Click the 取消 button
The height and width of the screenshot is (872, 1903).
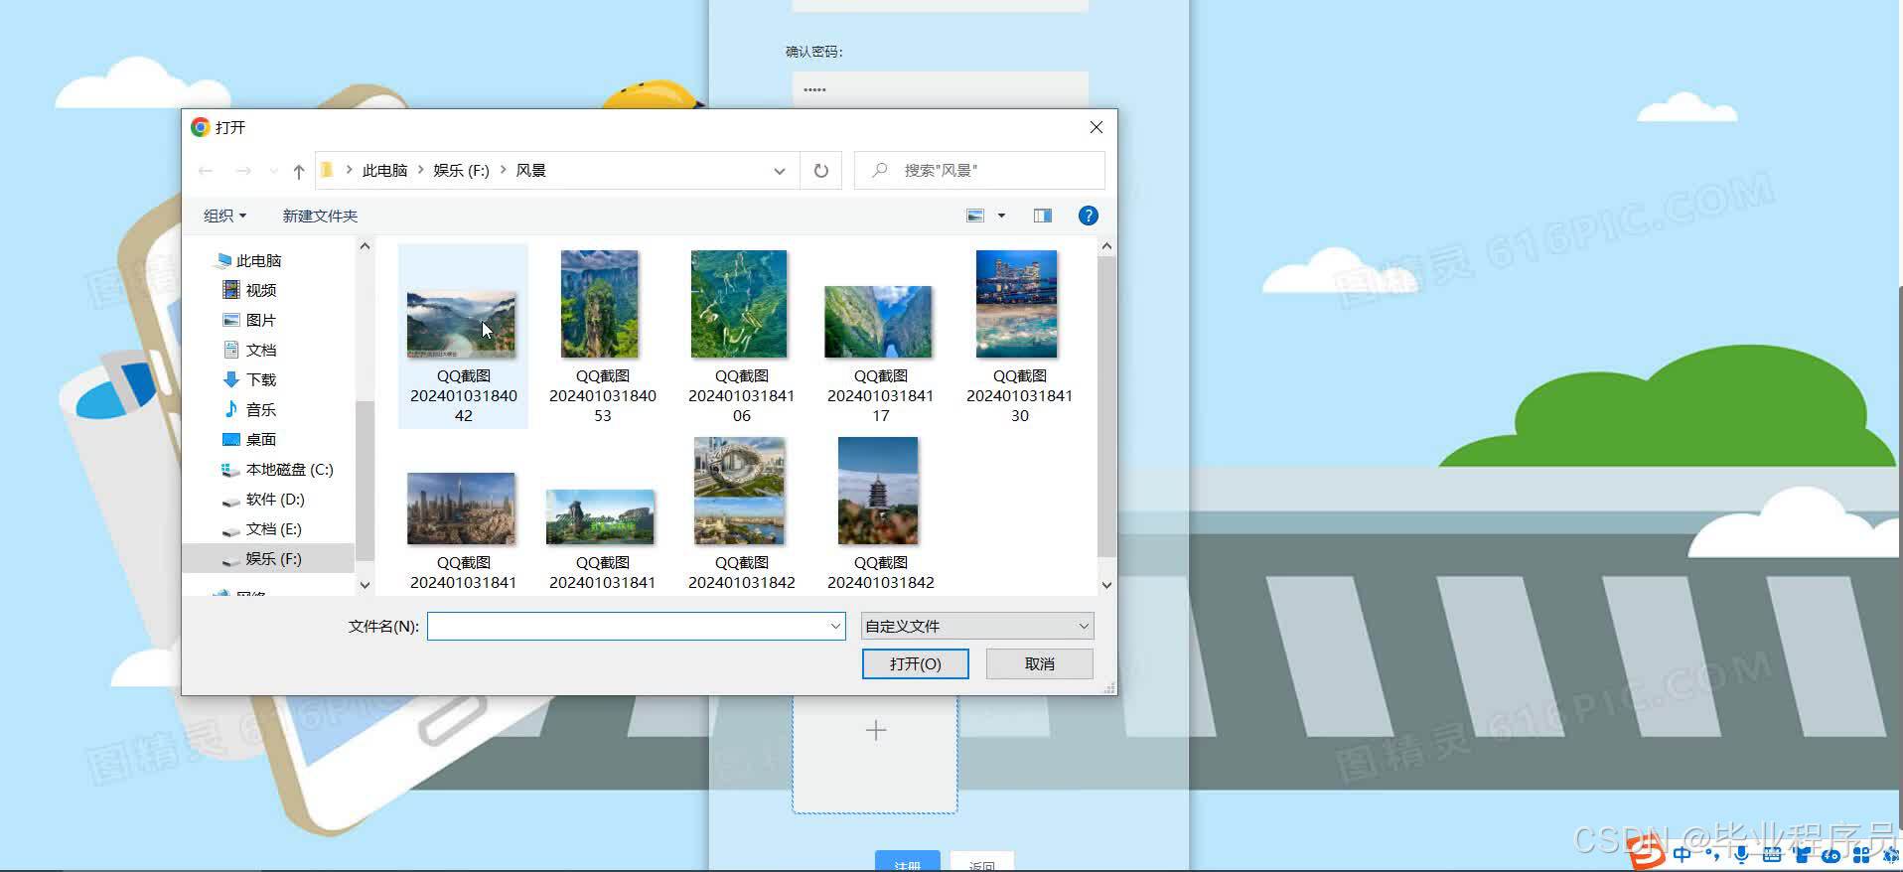1040,663
